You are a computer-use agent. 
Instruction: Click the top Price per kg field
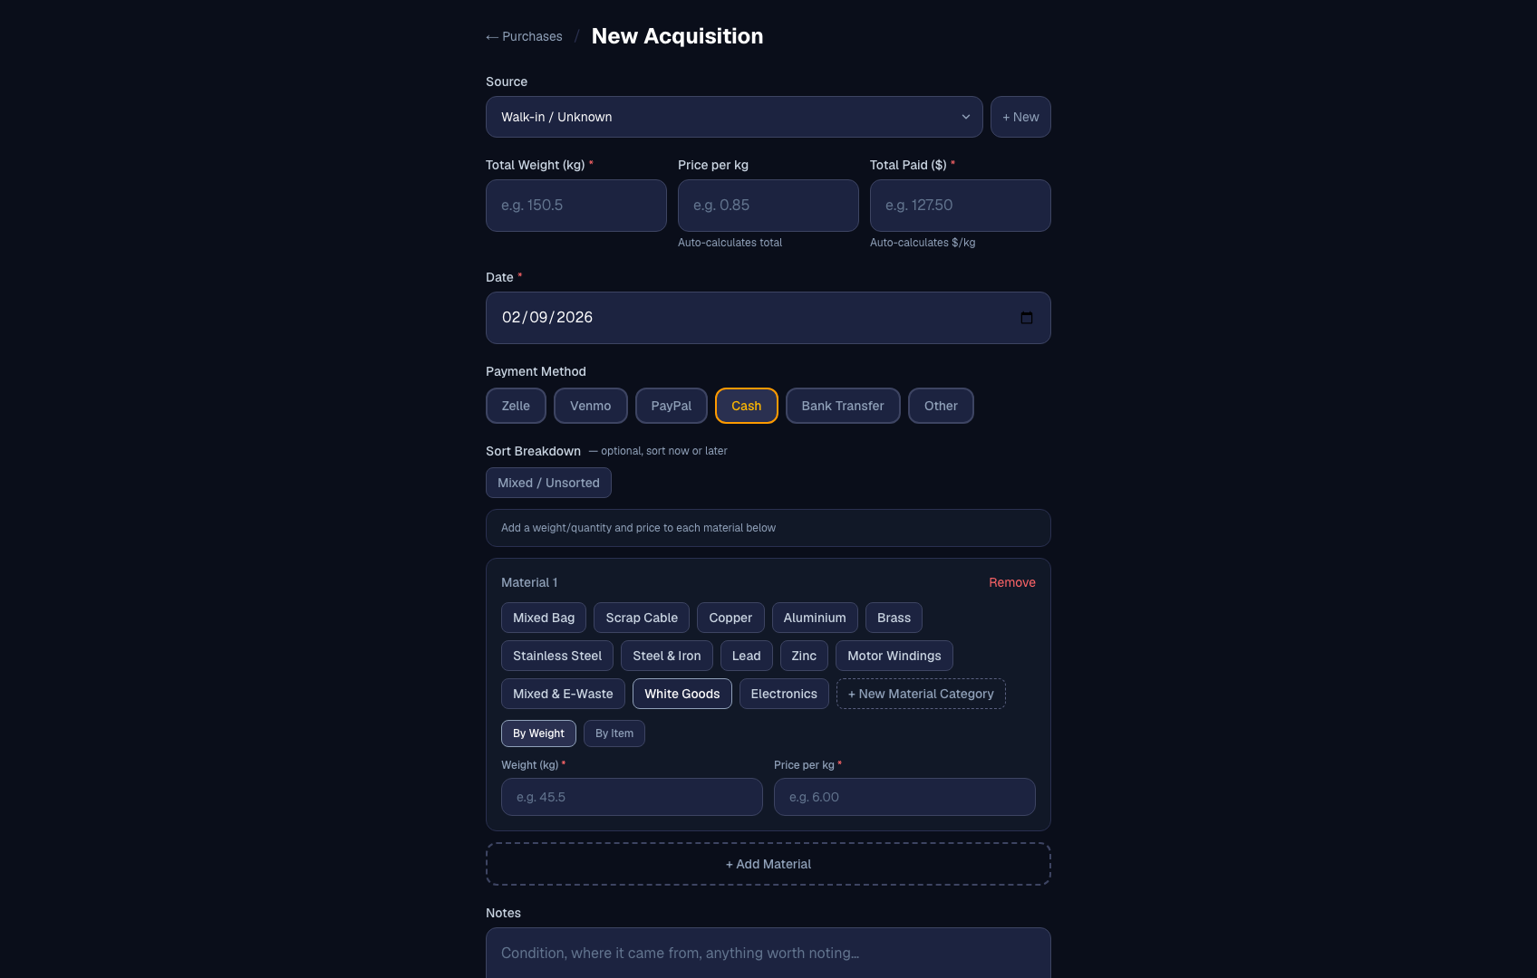click(768, 206)
